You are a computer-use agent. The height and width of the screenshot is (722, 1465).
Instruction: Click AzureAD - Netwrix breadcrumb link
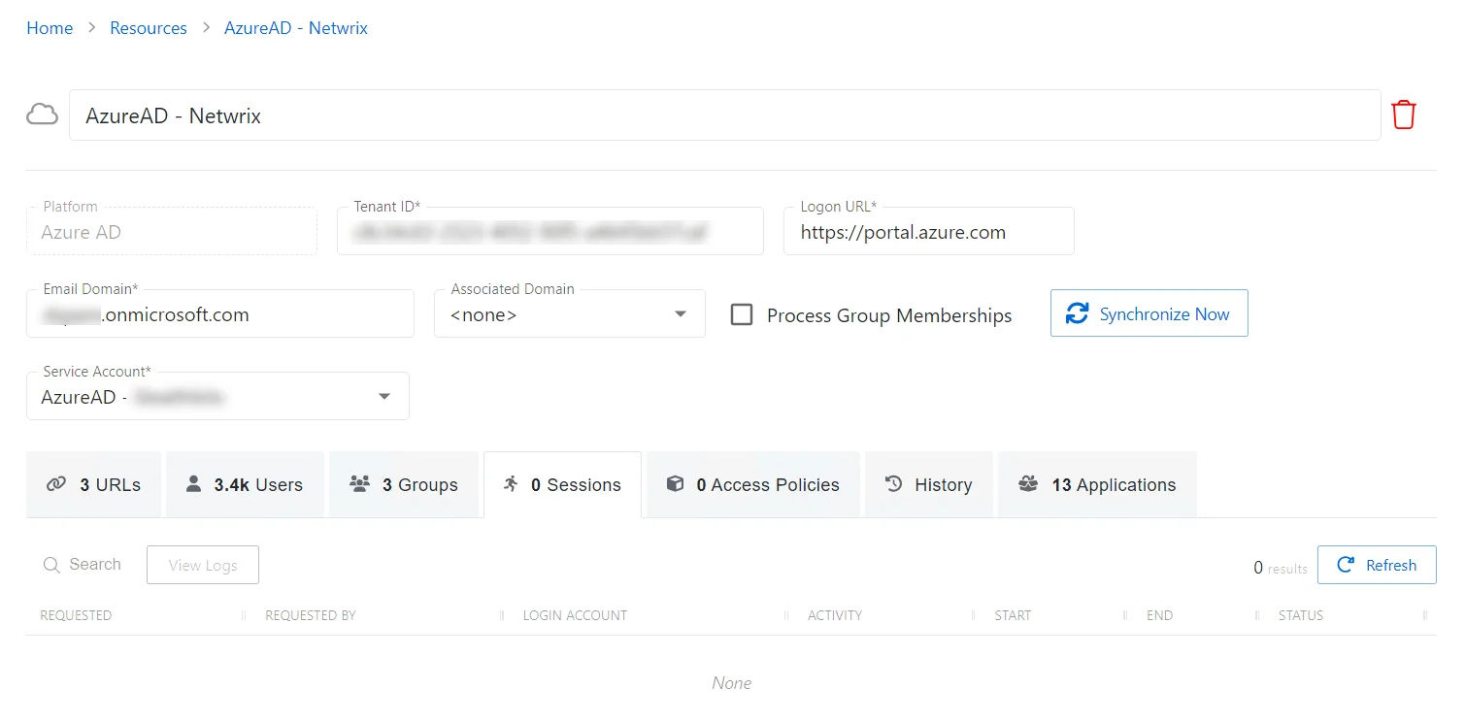(296, 28)
